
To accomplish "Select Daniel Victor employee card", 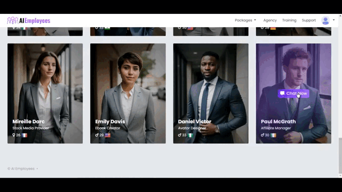I will 211,94.
